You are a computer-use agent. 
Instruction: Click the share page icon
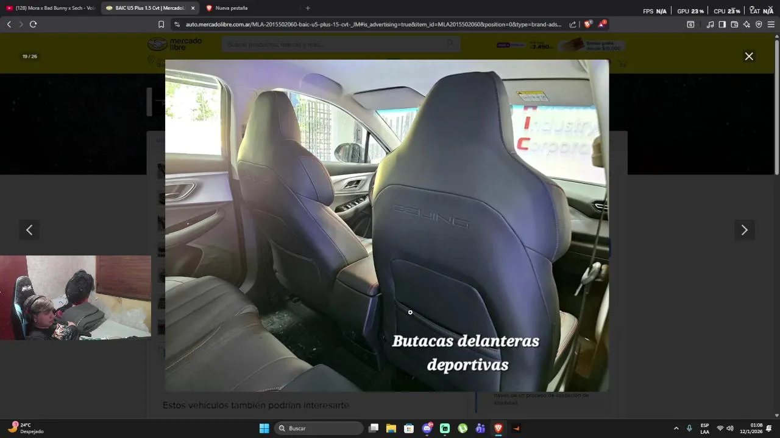(x=573, y=24)
